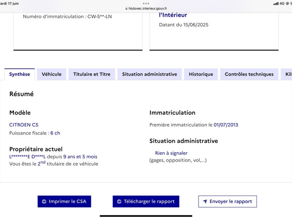This screenshot has height=219, width=292.
Task: Select the Historique tab
Action: click(201, 74)
